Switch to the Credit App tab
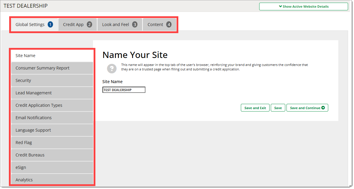Viewport: 354px width, 189px height. pyautogui.click(x=78, y=25)
